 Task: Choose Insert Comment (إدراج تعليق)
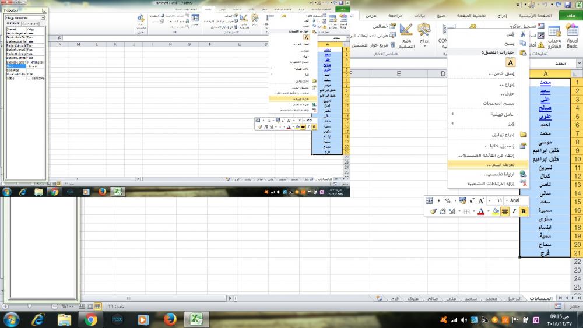(487, 135)
